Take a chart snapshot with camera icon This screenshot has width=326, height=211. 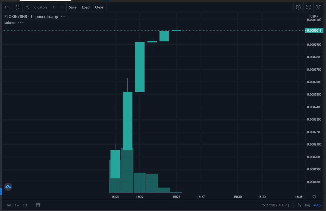(x=318, y=7)
